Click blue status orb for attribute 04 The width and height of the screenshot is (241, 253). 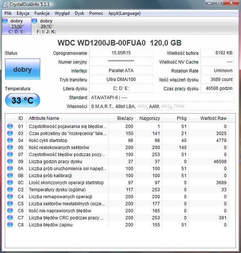click(10, 140)
